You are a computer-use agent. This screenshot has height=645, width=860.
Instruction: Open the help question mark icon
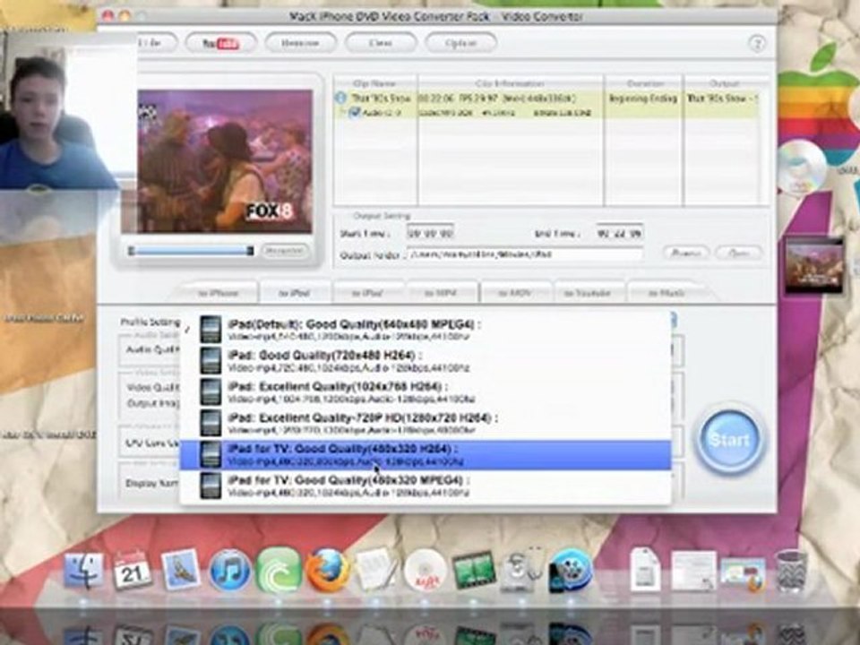[x=757, y=43]
